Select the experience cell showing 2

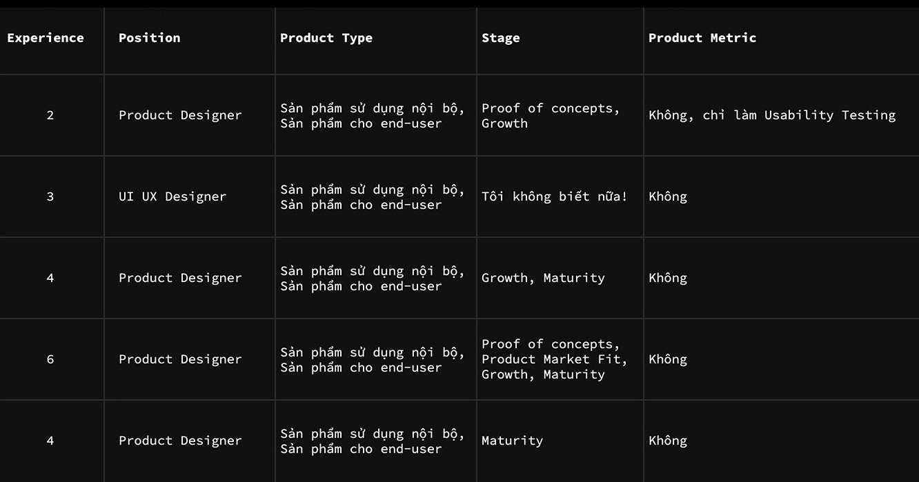pos(50,115)
